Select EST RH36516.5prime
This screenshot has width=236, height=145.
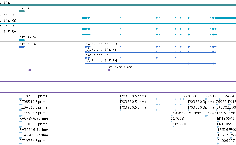[34, 130]
